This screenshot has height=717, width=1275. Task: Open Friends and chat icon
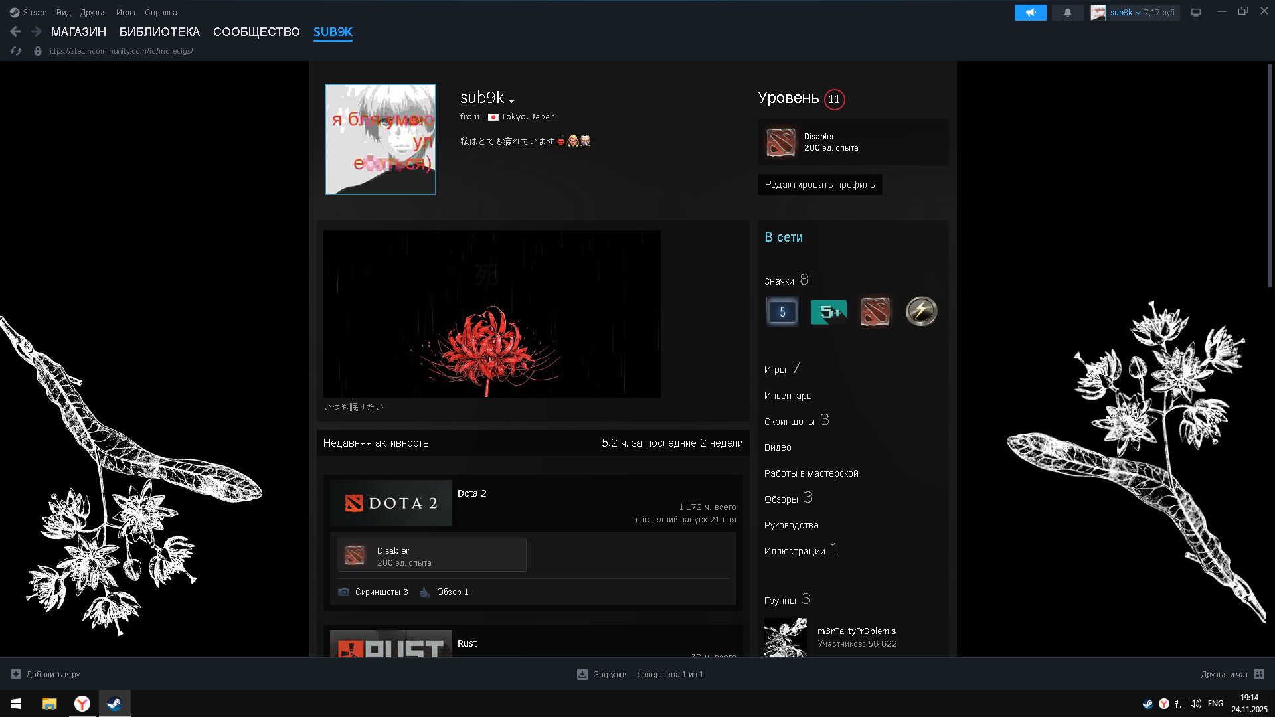(1258, 674)
